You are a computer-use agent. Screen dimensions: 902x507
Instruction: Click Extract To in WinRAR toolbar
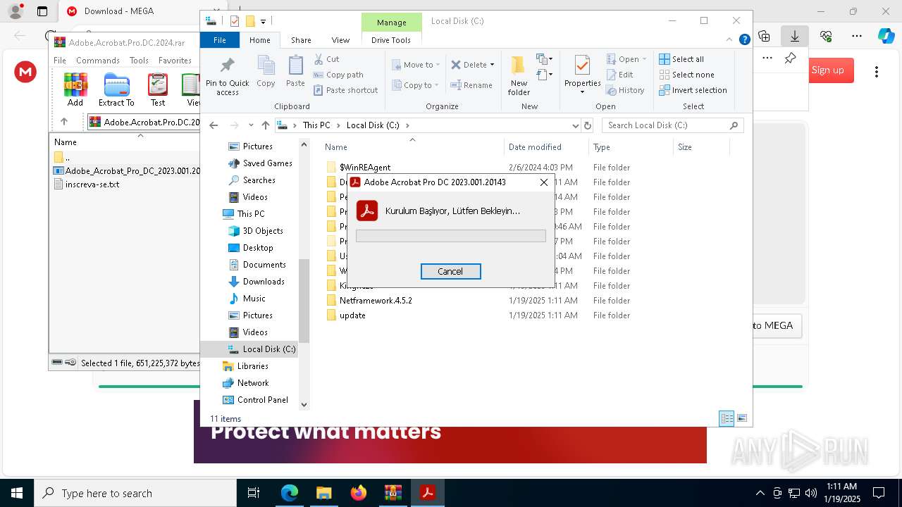pos(116,90)
